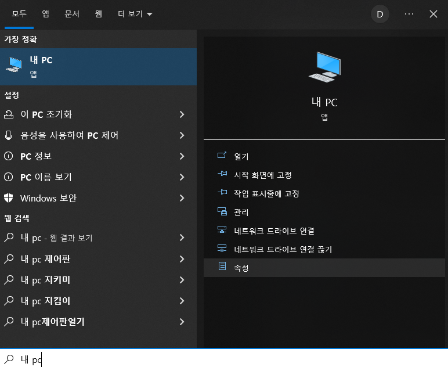Image resolution: width=448 pixels, height=367 pixels.
Task: Expand arrow for 내 pc제어판열기
Action: coord(182,322)
